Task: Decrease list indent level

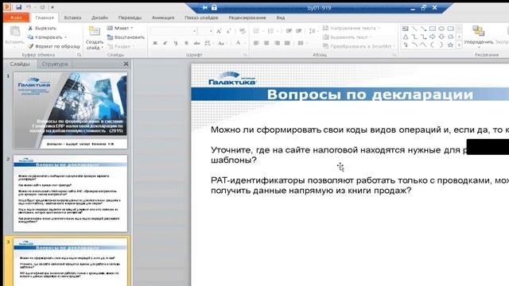Action: click(289, 31)
